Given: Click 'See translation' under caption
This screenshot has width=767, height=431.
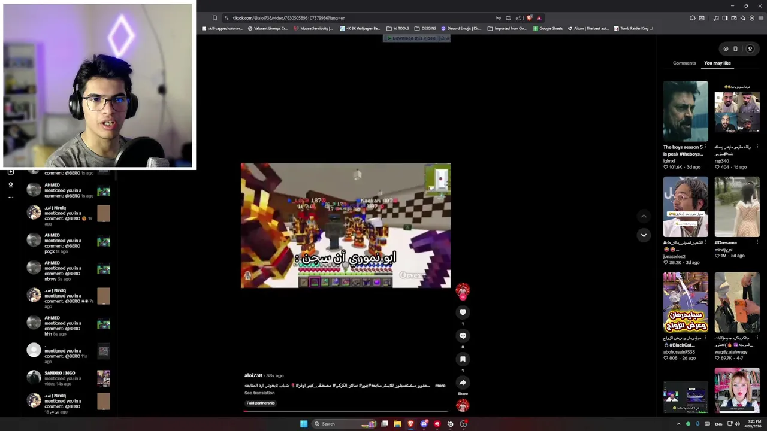Looking at the screenshot, I should click(259, 393).
